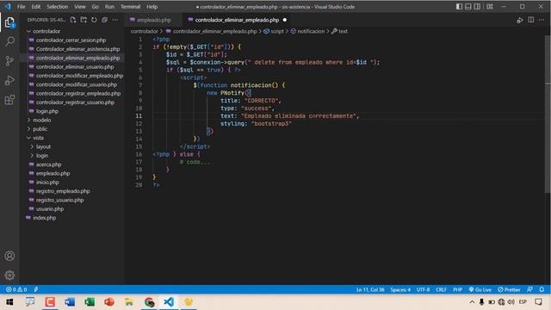Click New File icon in Explorer header
The image size is (551, 310).
tap(73, 20)
